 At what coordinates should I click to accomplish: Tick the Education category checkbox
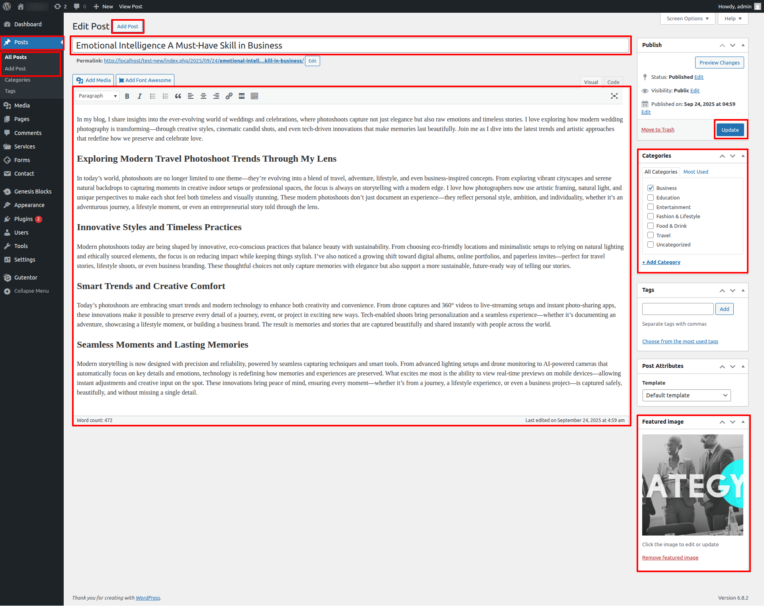[651, 197]
